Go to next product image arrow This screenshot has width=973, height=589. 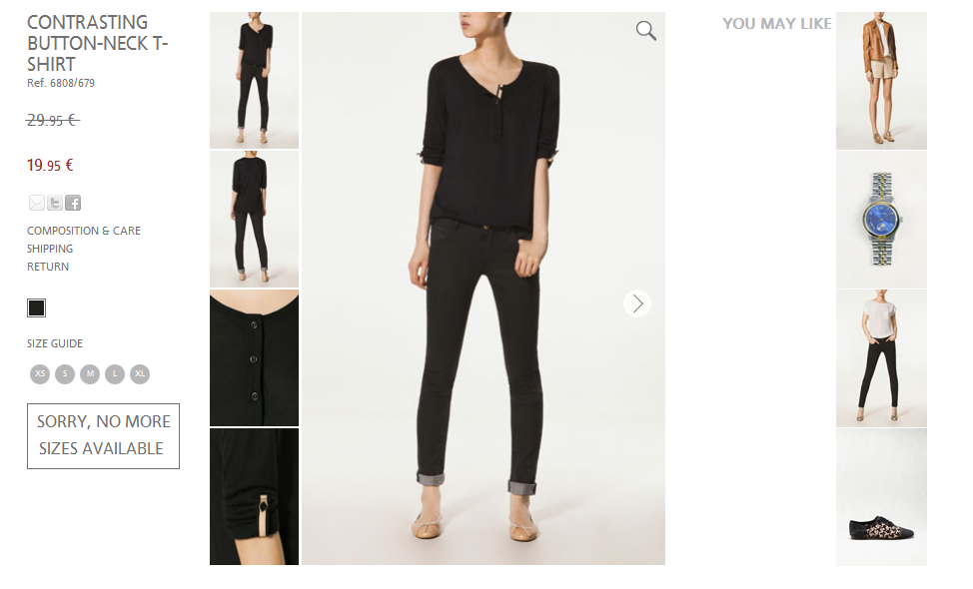(x=637, y=303)
